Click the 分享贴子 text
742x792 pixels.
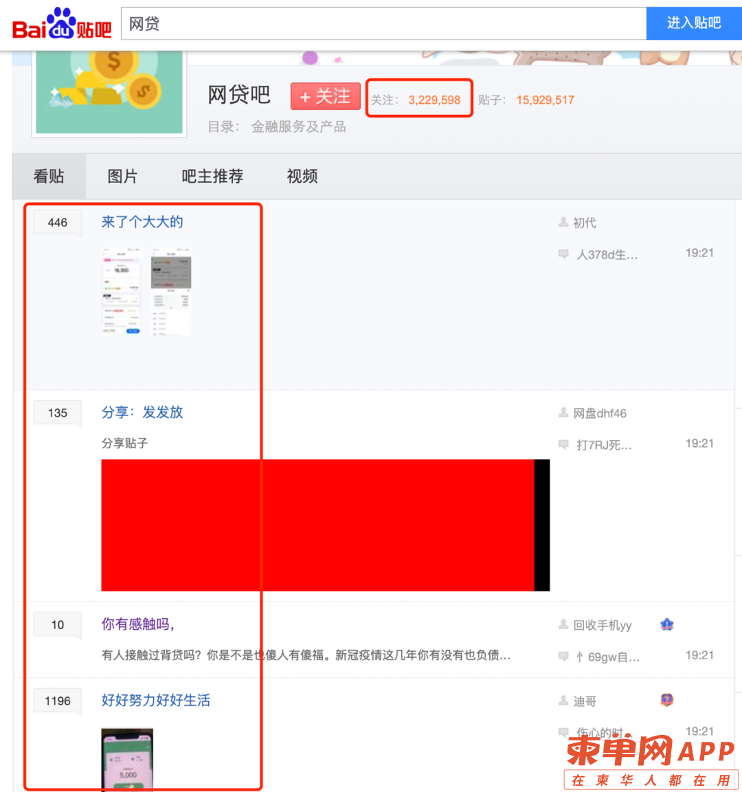pos(124,443)
